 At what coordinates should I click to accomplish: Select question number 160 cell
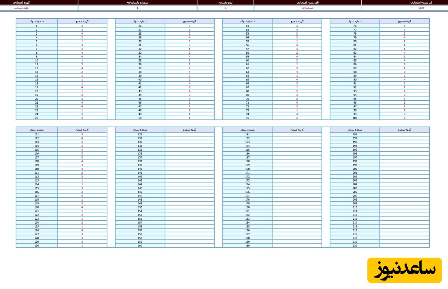(140, 245)
